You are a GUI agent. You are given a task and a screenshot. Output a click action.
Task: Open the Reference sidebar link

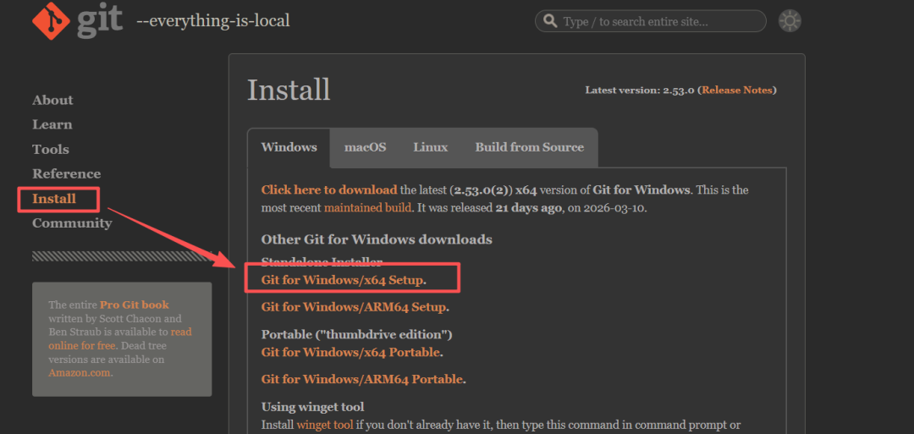[x=67, y=174]
